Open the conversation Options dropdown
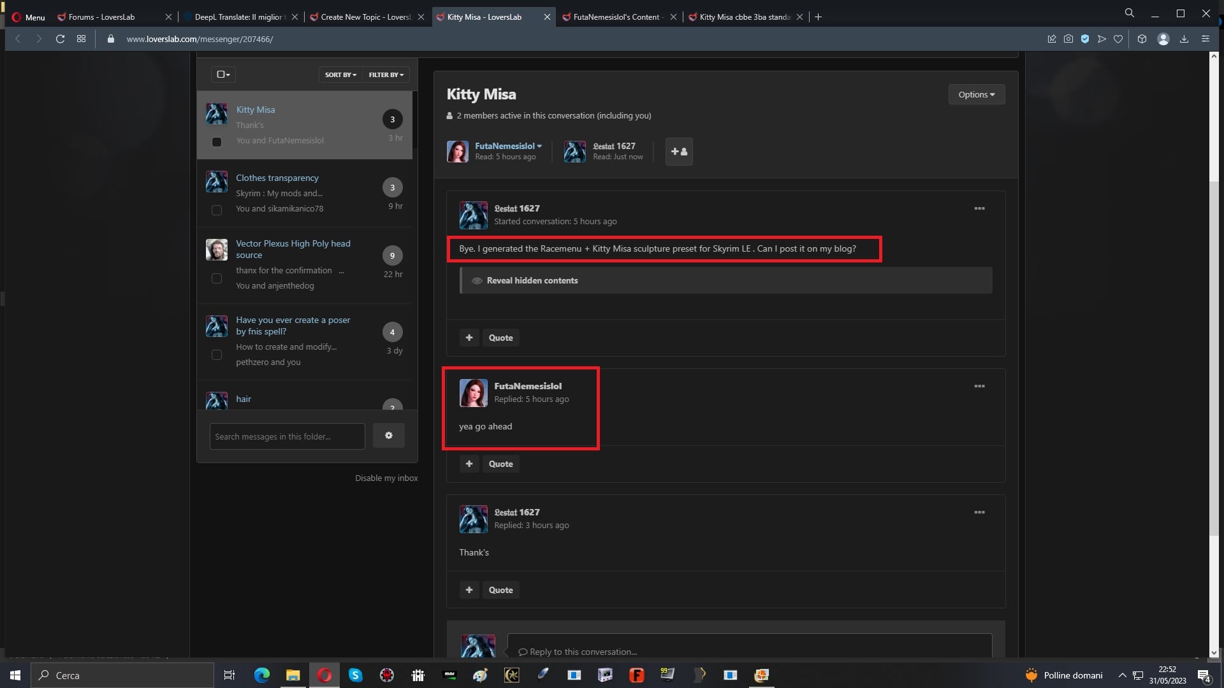Screen dimensions: 1224x688 976,94
